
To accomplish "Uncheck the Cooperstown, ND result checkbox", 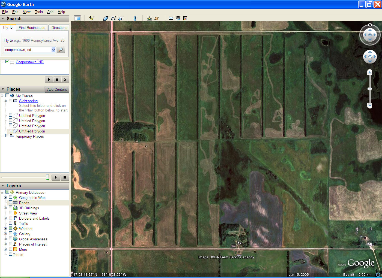I will [7, 62].
